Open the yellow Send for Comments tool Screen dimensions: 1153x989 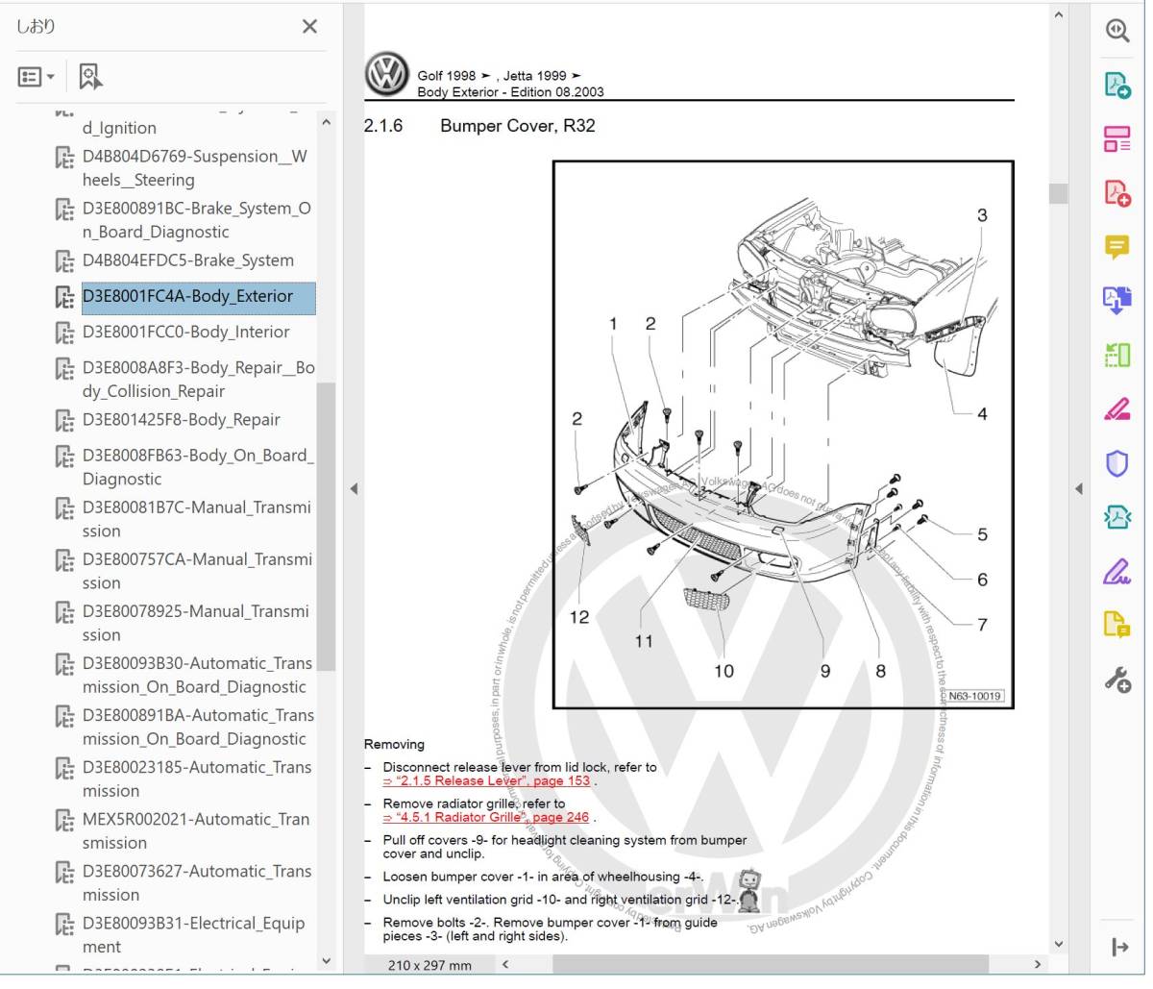click(1116, 626)
